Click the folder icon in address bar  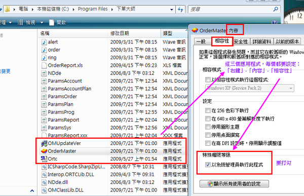pos(7,9)
